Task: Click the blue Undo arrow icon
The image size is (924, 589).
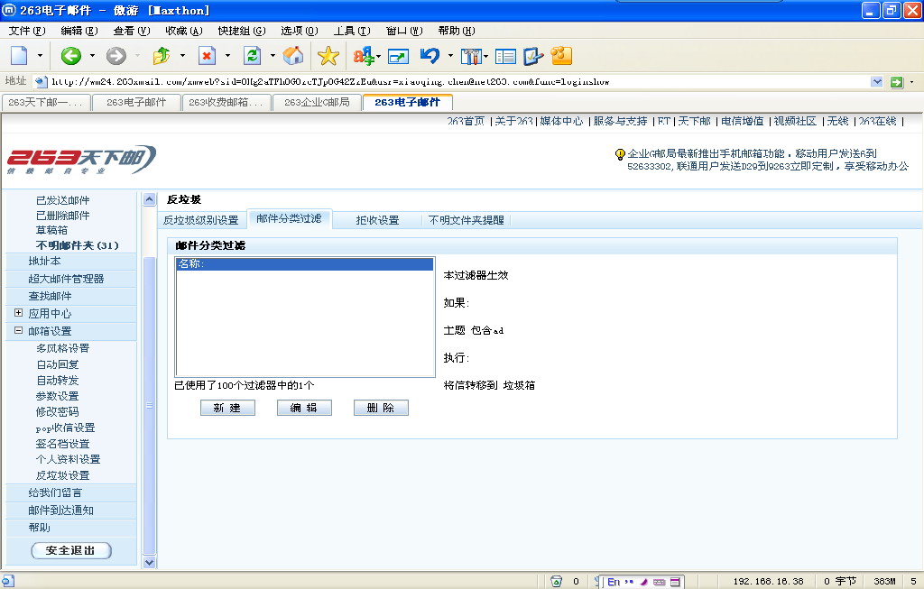Action: (430, 56)
